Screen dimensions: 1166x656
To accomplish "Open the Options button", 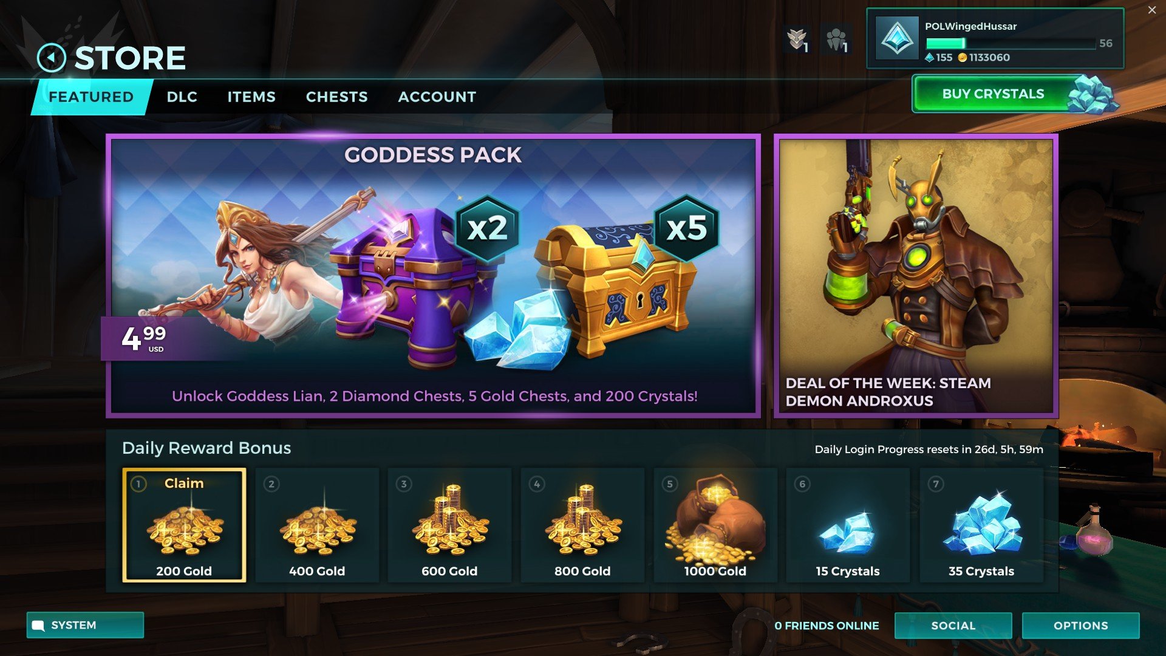I will coord(1081,626).
